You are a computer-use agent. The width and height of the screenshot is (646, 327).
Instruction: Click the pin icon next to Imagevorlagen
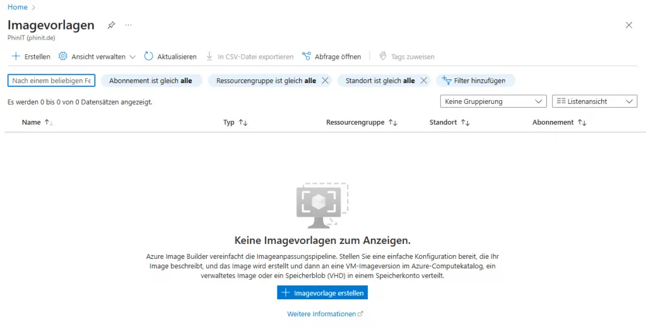(x=111, y=25)
